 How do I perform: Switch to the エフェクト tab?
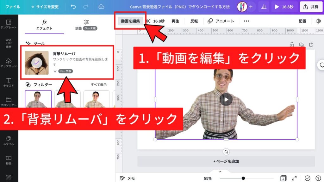pos(44,25)
